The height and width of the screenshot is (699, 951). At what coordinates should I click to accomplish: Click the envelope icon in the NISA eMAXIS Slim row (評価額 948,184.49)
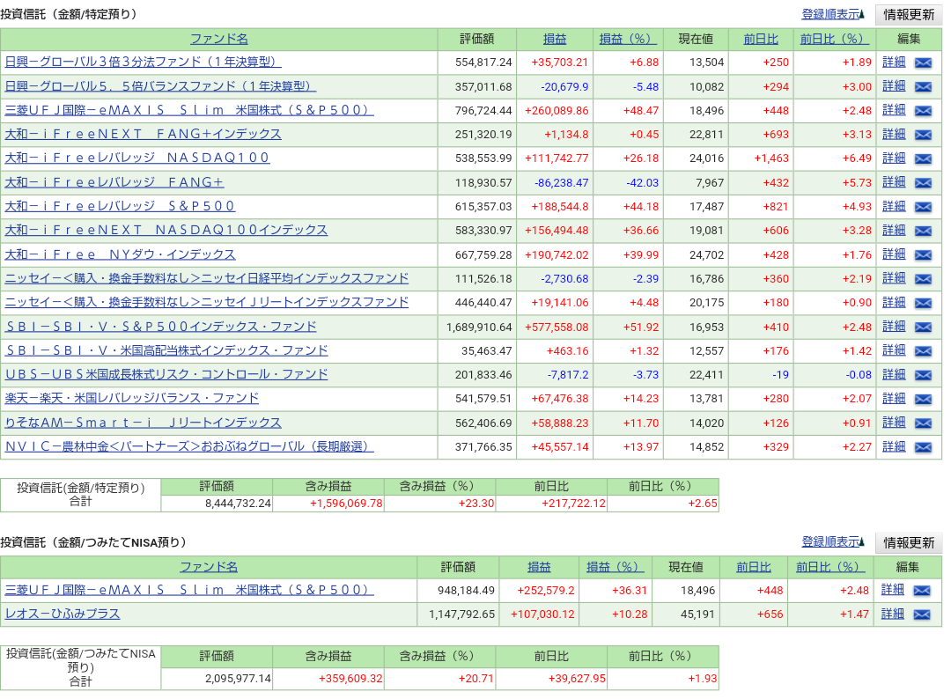click(921, 591)
